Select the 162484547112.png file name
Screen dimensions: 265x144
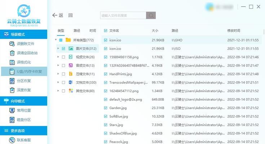point(124,91)
